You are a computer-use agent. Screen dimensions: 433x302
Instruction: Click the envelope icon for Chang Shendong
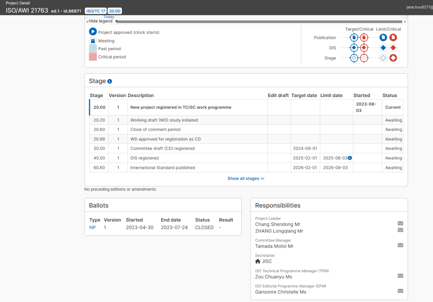(x=400, y=223)
